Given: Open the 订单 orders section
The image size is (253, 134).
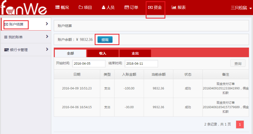Looking at the screenshot, I should click(x=131, y=7).
